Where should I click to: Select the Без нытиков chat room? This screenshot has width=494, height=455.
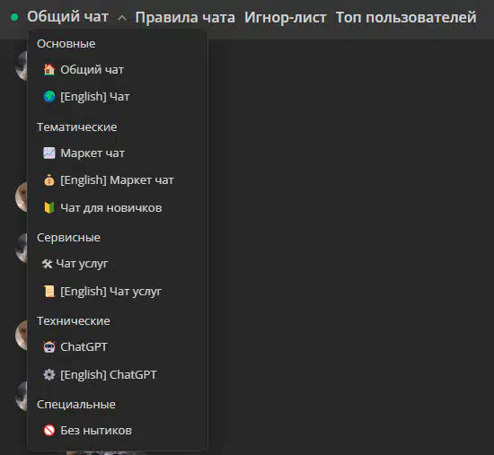point(117,431)
